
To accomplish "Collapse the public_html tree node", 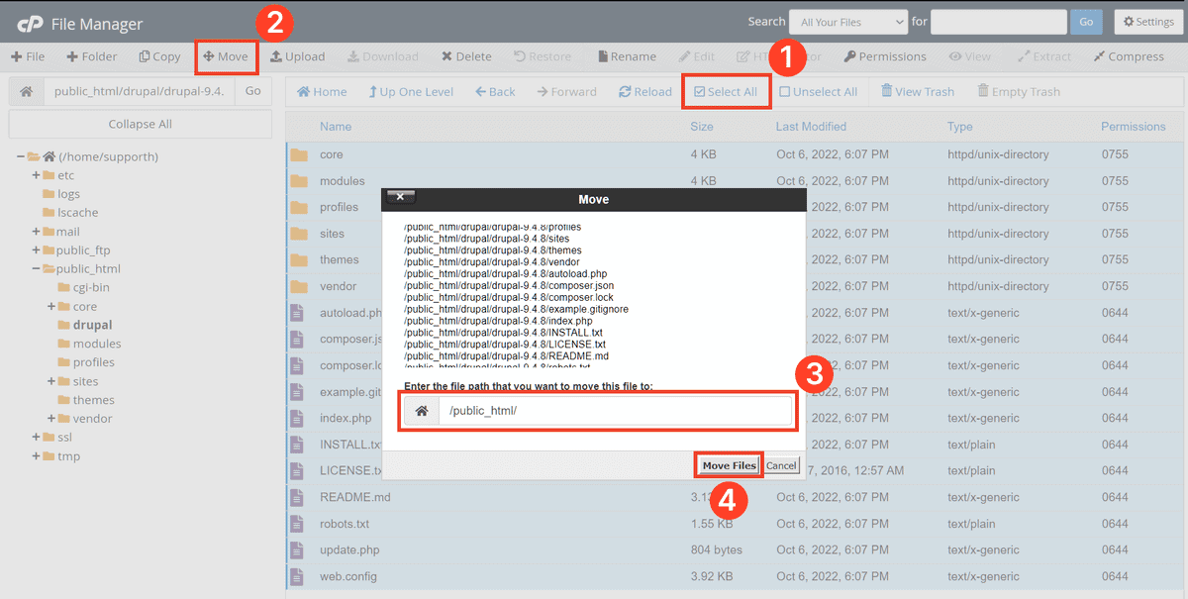I will (x=36, y=268).
